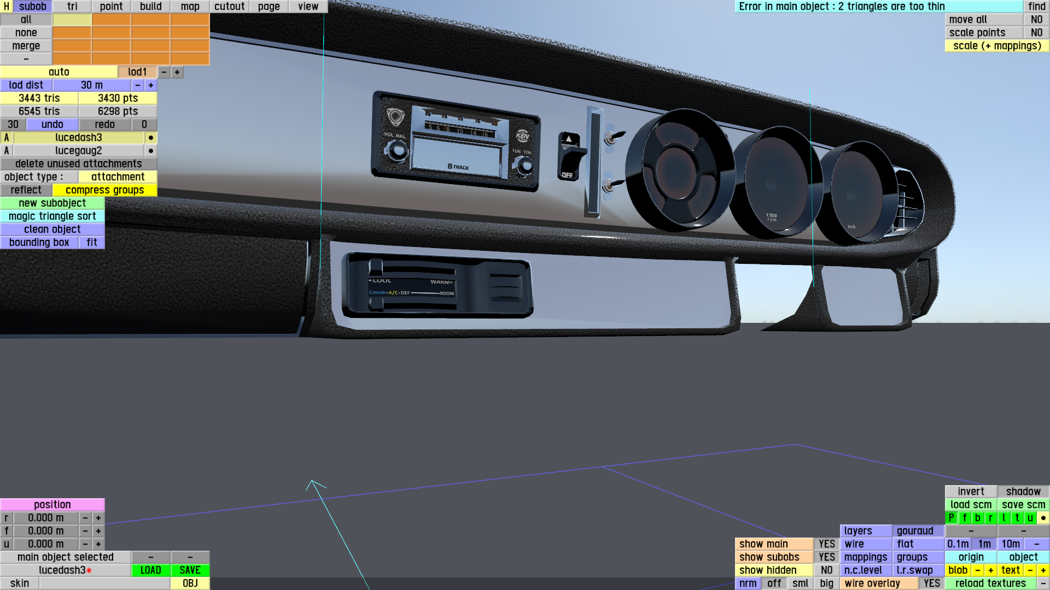Click the dot beside lucedash3
Image resolution: width=1050 pixels, height=590 pixels.
pyautogui.click(x=150, y=138)
